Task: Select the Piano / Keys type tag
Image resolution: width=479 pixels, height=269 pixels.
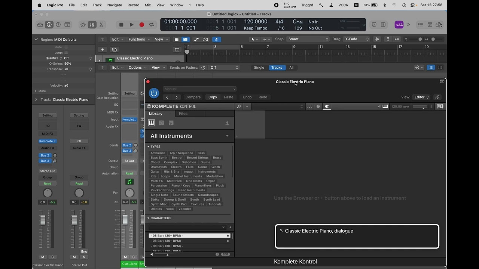Action: pos(181,186)
